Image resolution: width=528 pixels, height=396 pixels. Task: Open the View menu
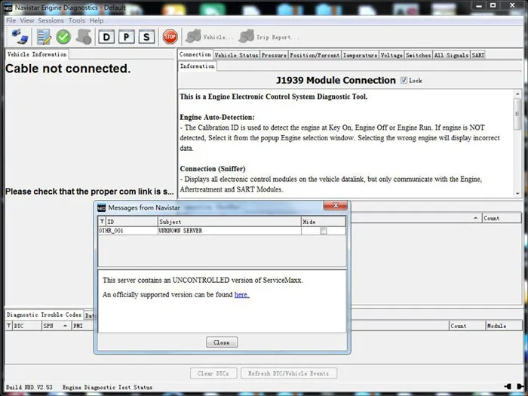27,20
